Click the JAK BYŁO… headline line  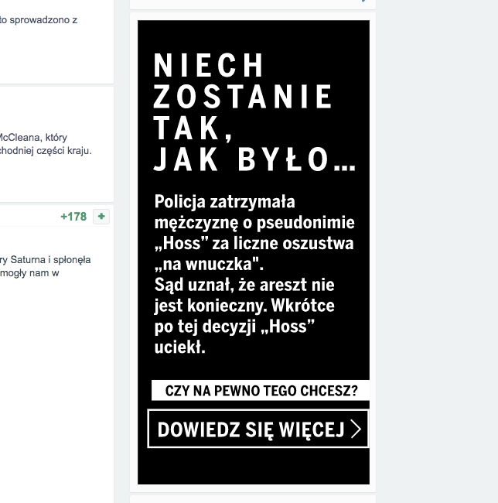(254, 159)
